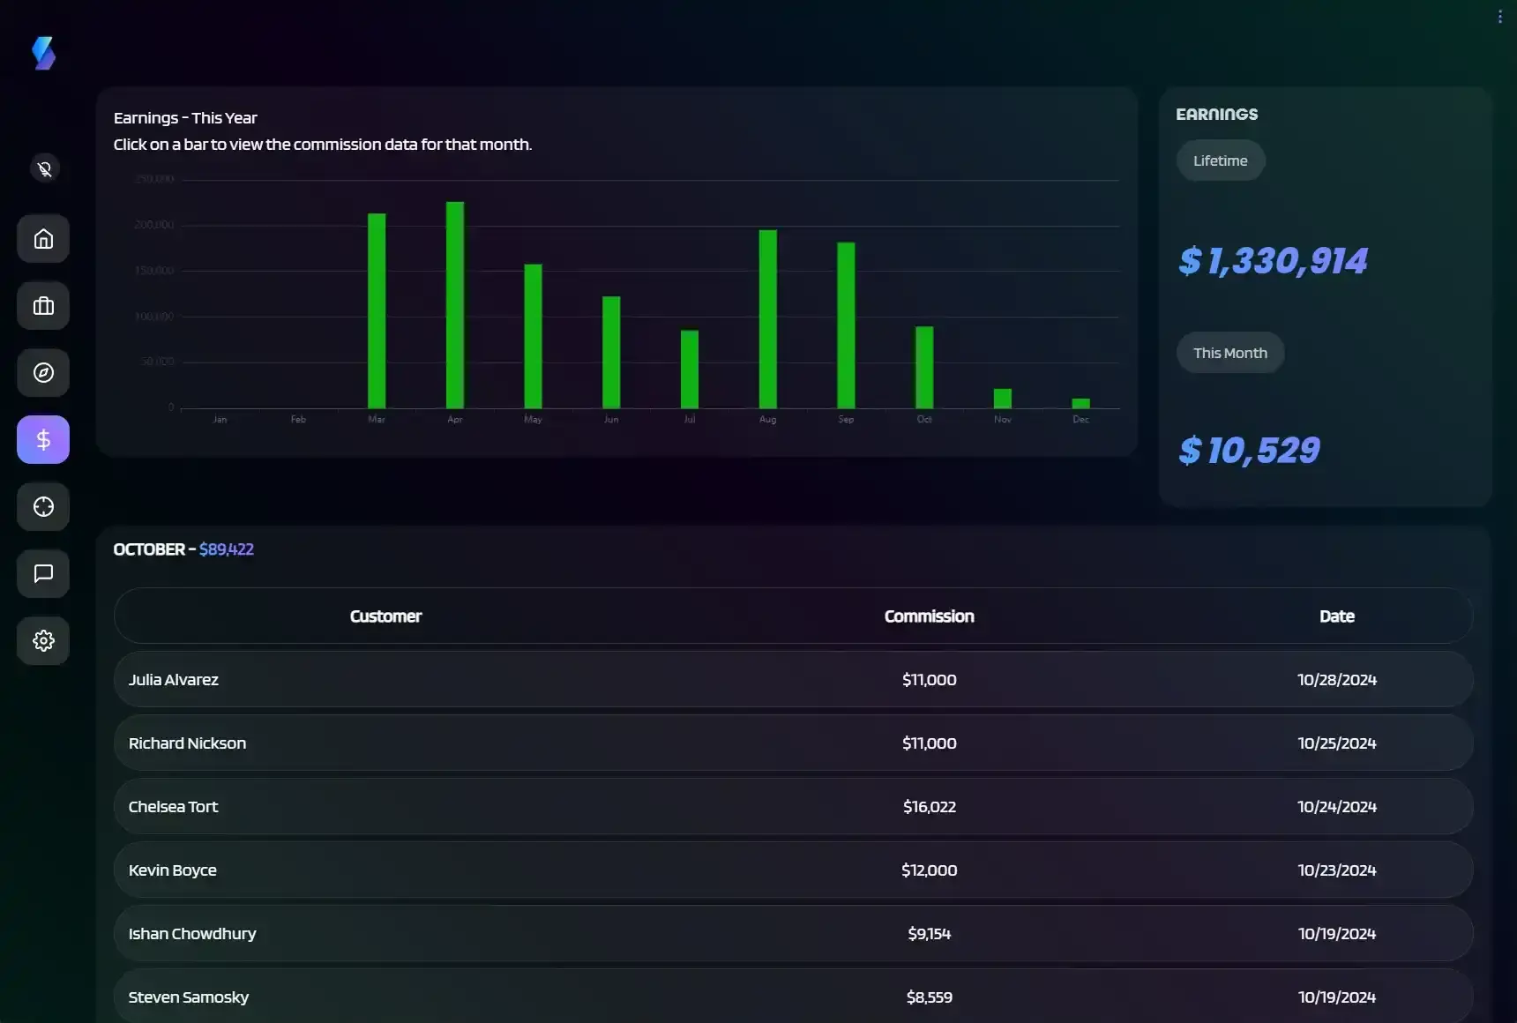Click the $1,330,914 lifetime earnings amount
This screenshot has height=1023, width=1517.
coord(1274,260)
